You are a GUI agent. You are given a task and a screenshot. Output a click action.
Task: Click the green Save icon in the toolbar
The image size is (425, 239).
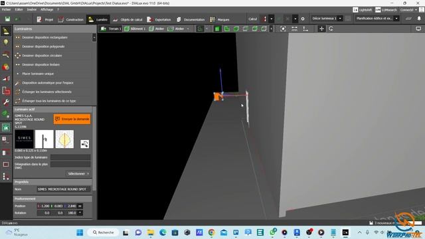click(x=7, y=19)
